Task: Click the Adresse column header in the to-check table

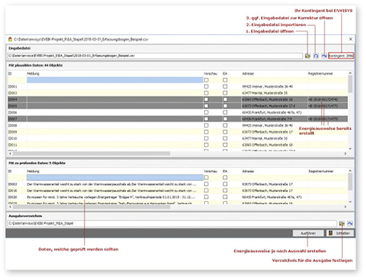Action: coord(248,171)
